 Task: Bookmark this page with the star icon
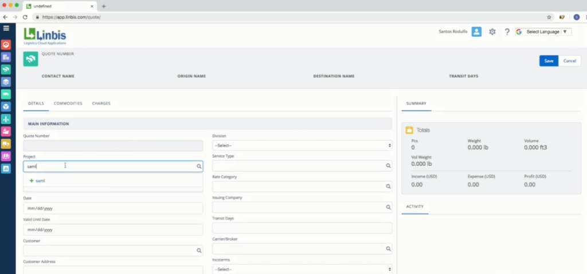[x=549, y=17]
